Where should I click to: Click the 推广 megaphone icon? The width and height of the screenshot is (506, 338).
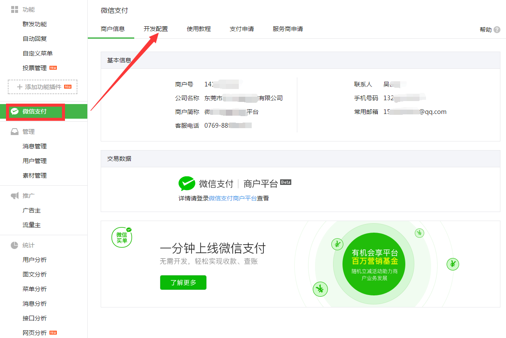coord(15,196)
